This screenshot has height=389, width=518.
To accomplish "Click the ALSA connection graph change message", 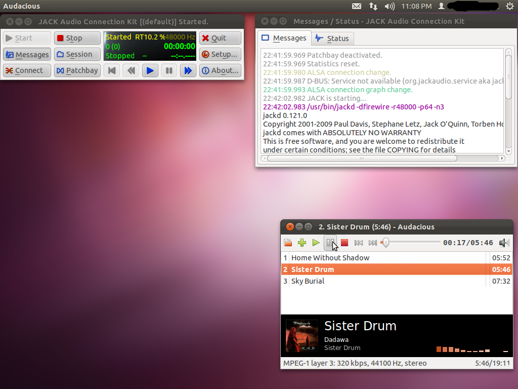I will pyautogui.click(x=337, y=90).
